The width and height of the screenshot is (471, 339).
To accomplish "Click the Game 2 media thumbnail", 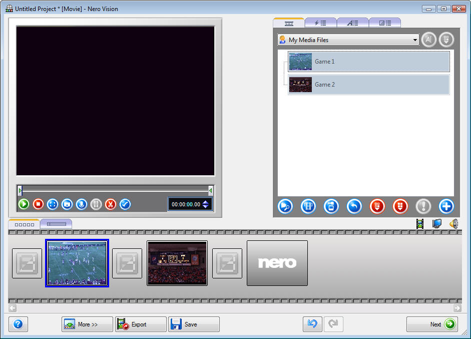I will click(300, 85).
